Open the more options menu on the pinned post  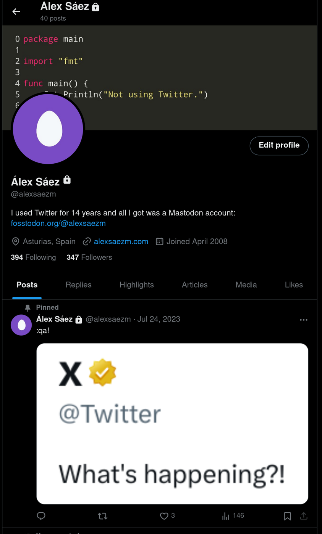(304, 320)
